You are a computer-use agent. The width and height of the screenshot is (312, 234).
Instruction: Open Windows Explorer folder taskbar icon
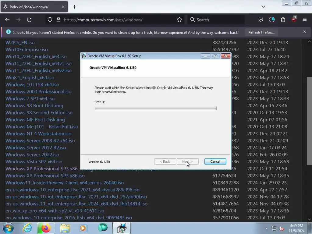click(x=65, y=228)
